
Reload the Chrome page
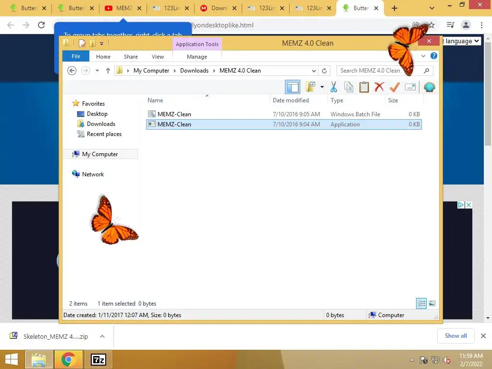click(x=41, y=25)
